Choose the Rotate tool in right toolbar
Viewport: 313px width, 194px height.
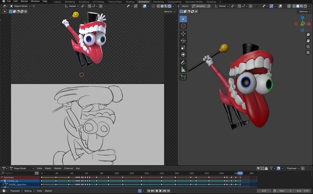tap(183, 41)
